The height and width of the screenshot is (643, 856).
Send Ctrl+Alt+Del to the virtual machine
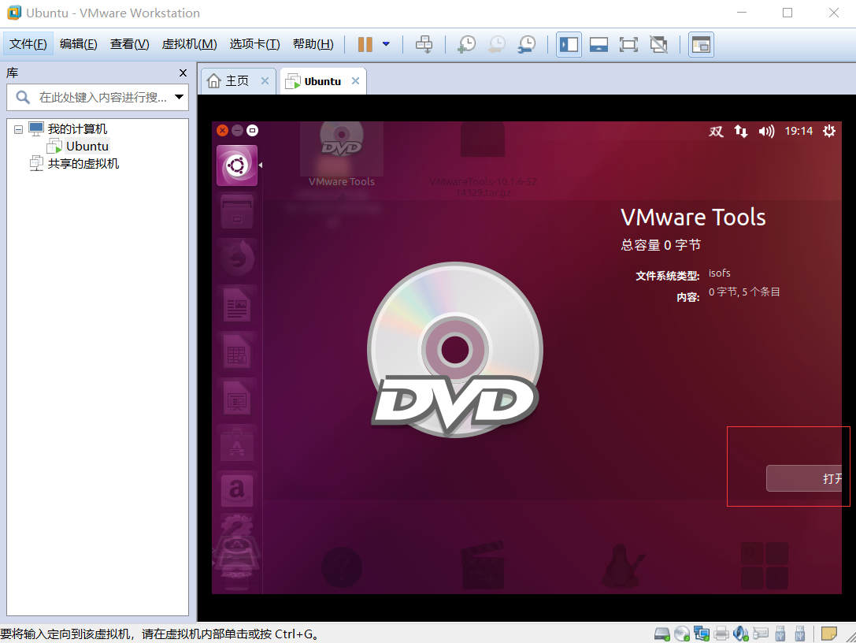(424, 44)
